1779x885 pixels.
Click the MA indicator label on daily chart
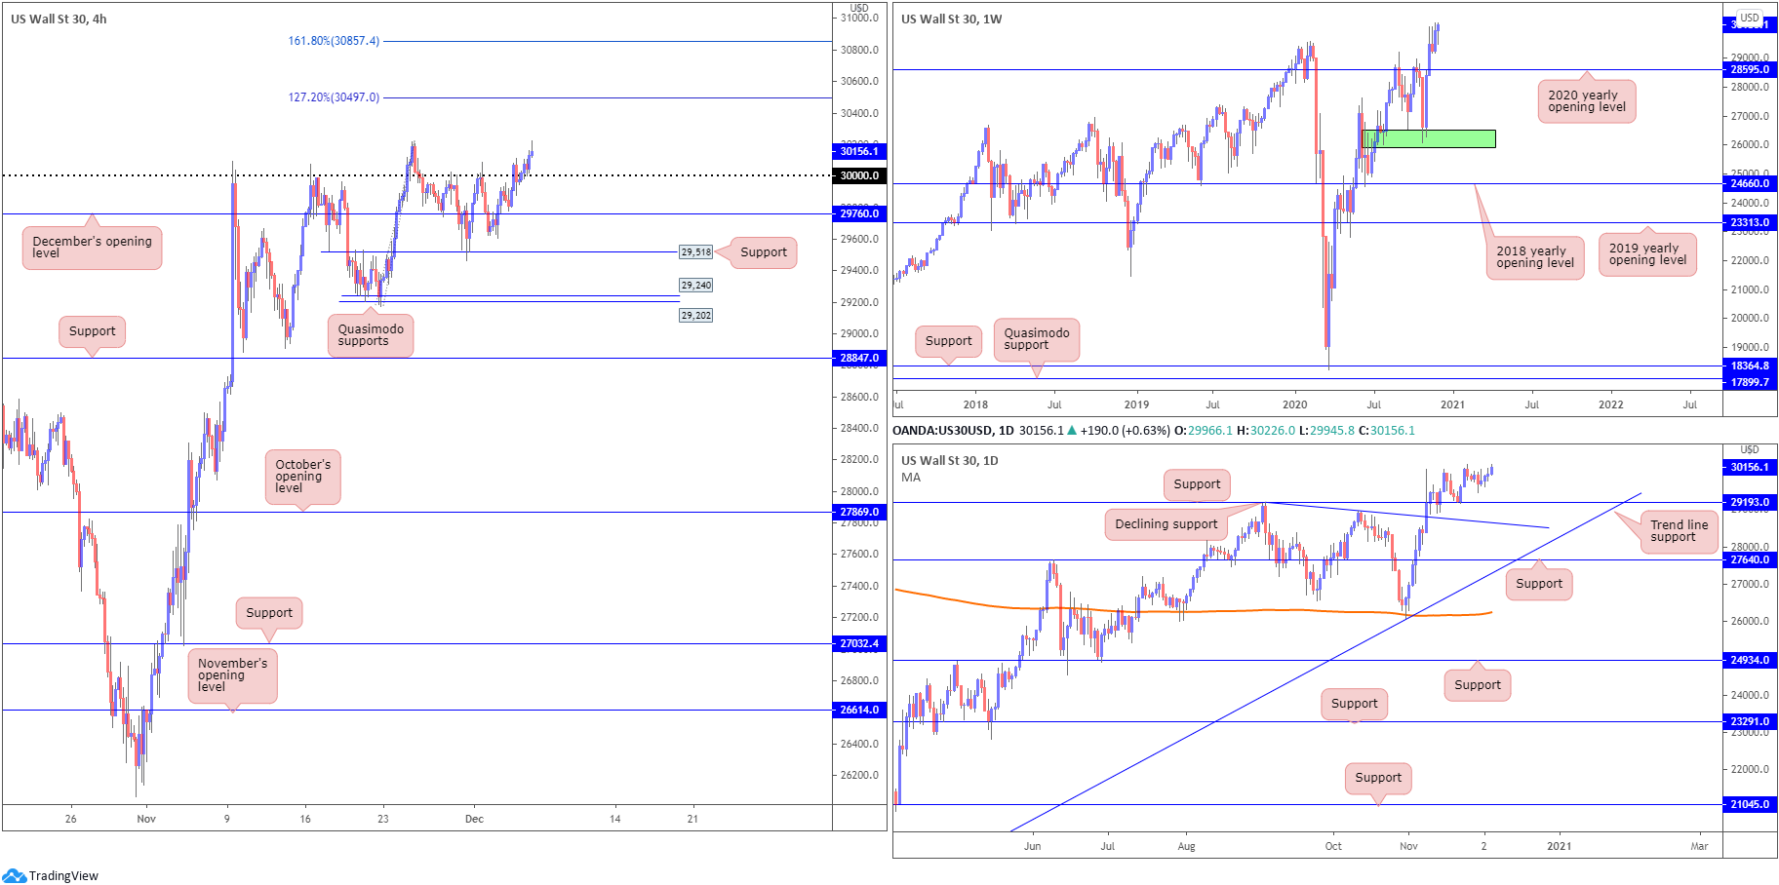pyautogui.click(x=911, y=478)
